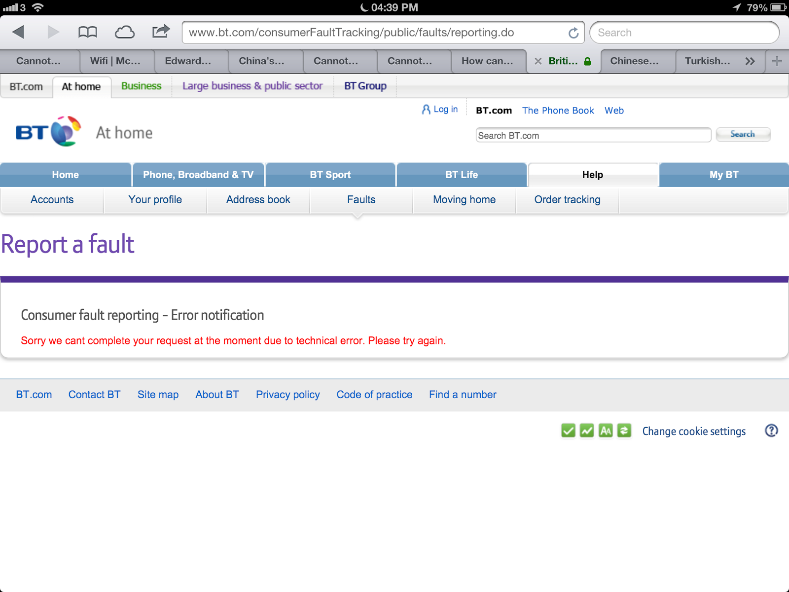Open Large business & public sector tab
Image resolution: width=789 pixels, height=592 pixels.
pyautogui.click(x=252, y=86)
